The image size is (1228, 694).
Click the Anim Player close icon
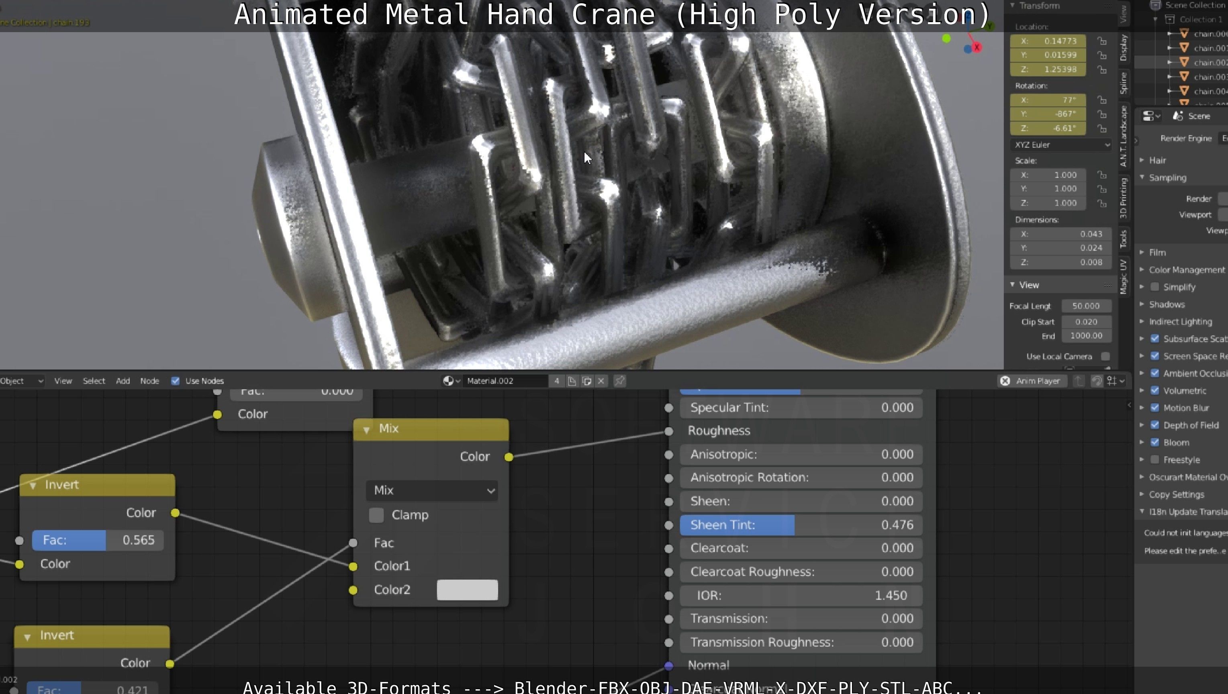1005,381
